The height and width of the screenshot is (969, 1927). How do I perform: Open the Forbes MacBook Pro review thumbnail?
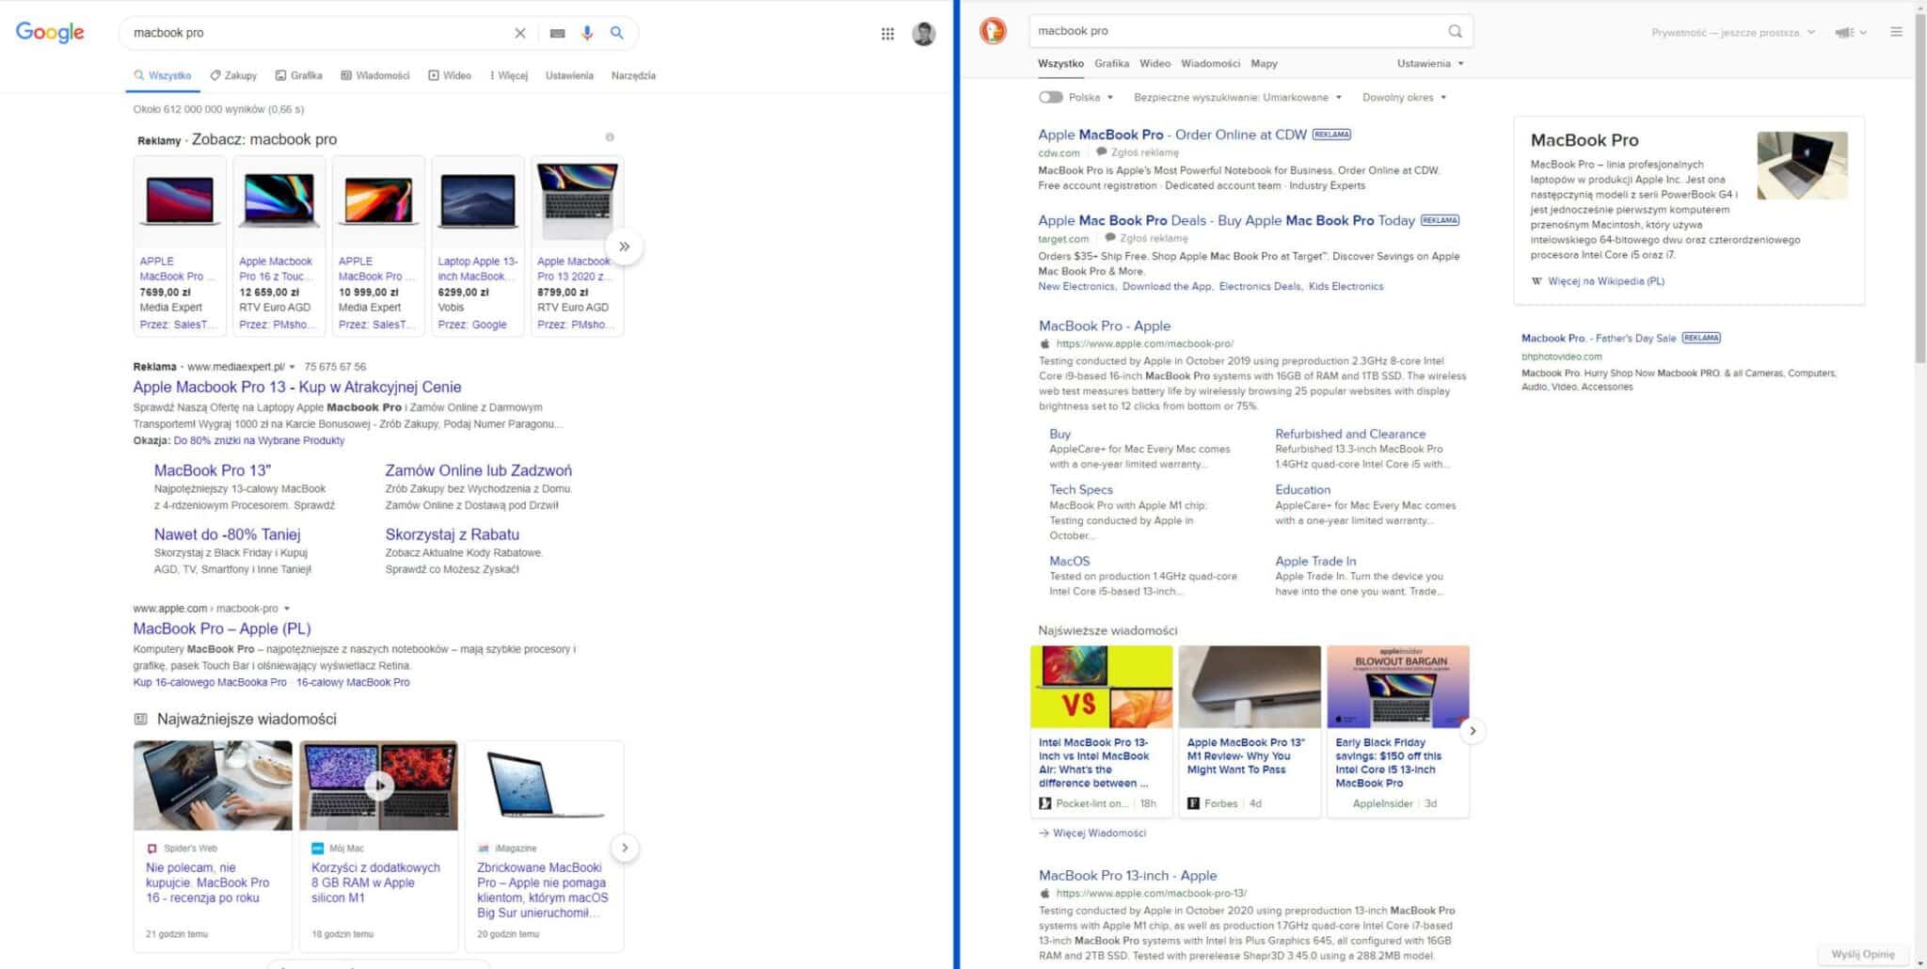point(1250,687)
